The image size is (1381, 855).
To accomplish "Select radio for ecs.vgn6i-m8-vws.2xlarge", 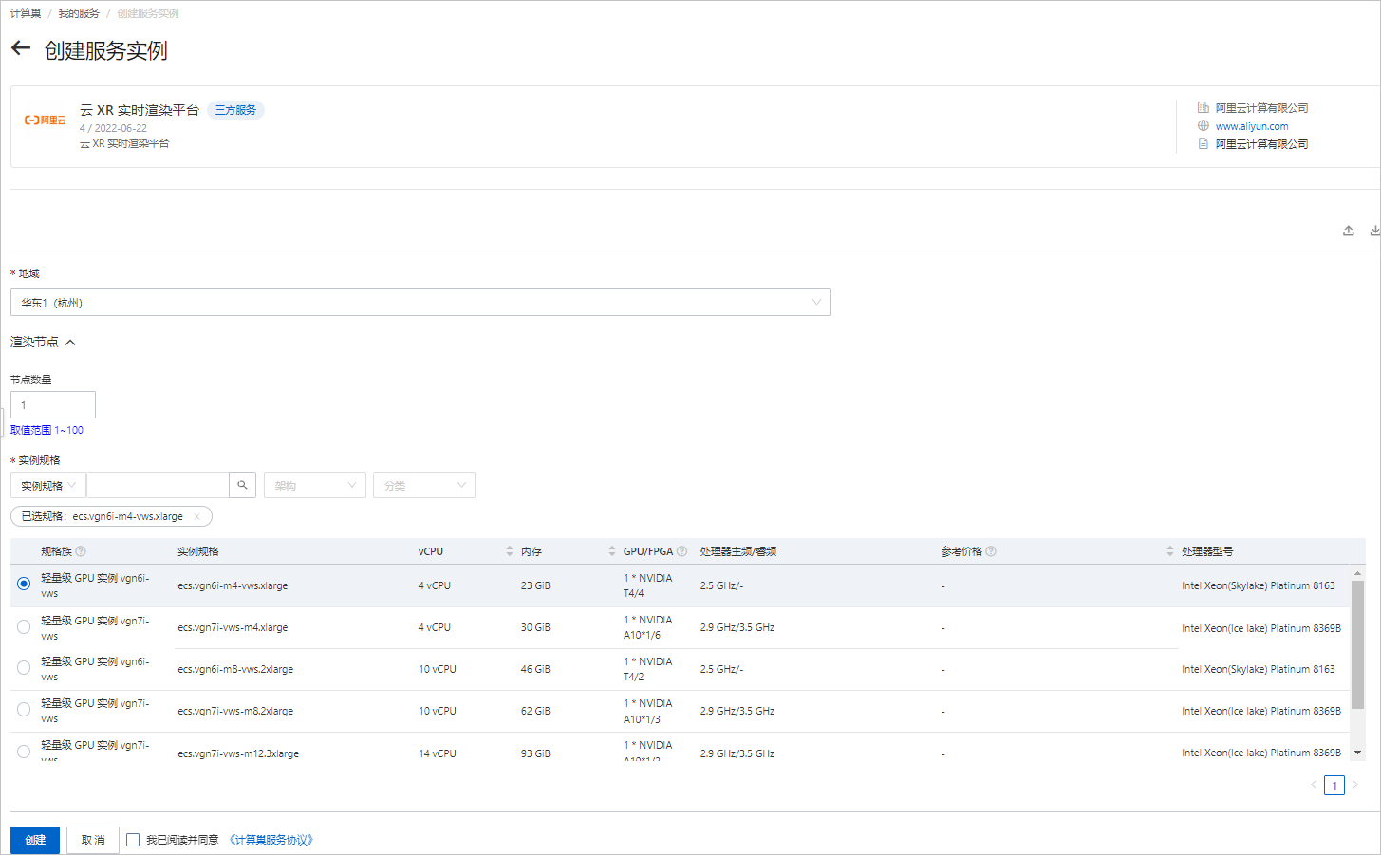I will (24, 668).
